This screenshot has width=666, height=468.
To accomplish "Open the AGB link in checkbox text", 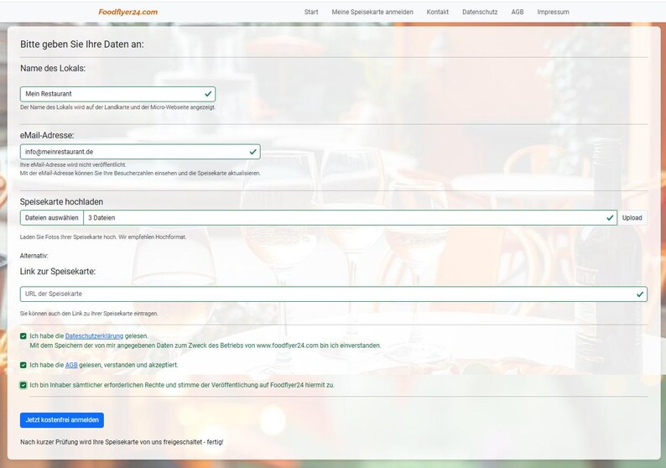I will 71,365.
